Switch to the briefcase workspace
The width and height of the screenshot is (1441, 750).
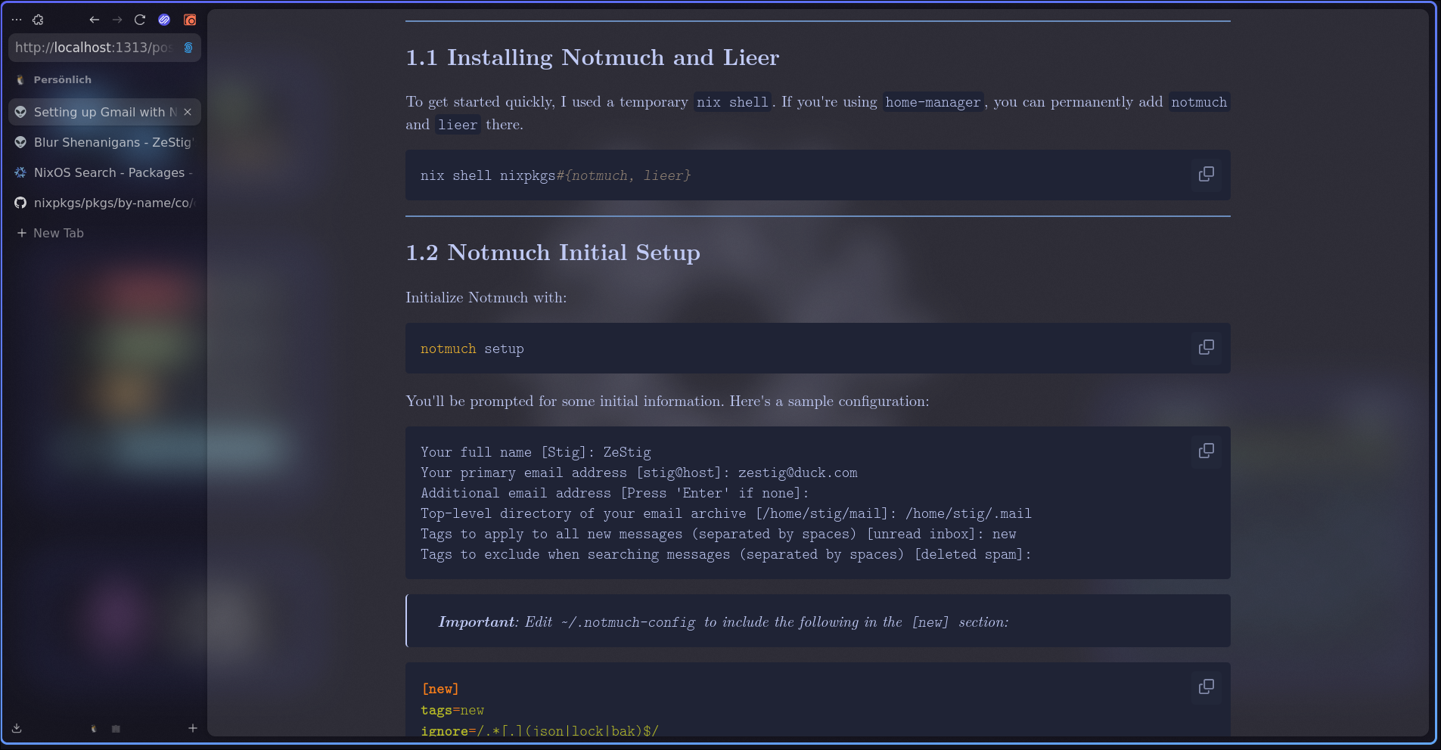(116, 729)
